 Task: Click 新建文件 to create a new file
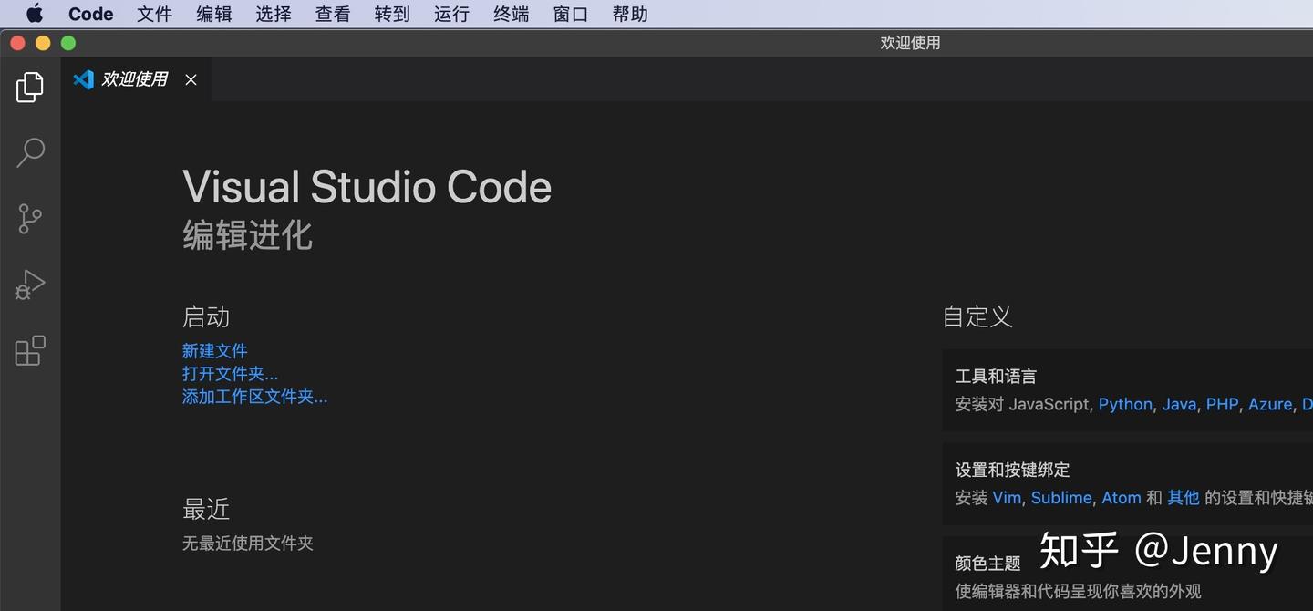(214, 350)
